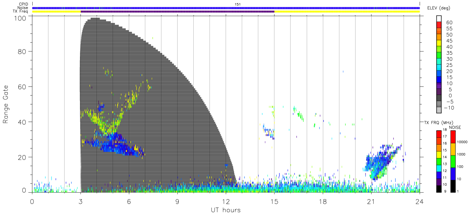Click the '10000' label on NOISE colorbar

click(462, 142)
